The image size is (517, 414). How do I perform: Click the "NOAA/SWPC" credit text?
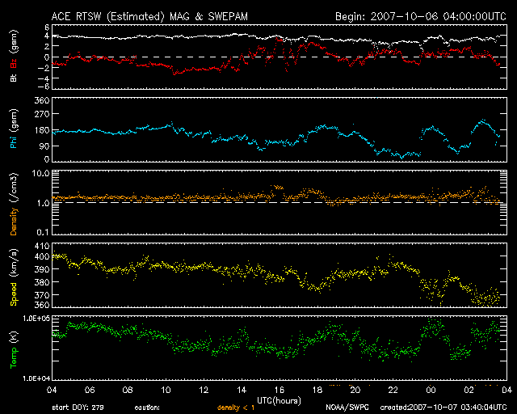pos(347,408)
